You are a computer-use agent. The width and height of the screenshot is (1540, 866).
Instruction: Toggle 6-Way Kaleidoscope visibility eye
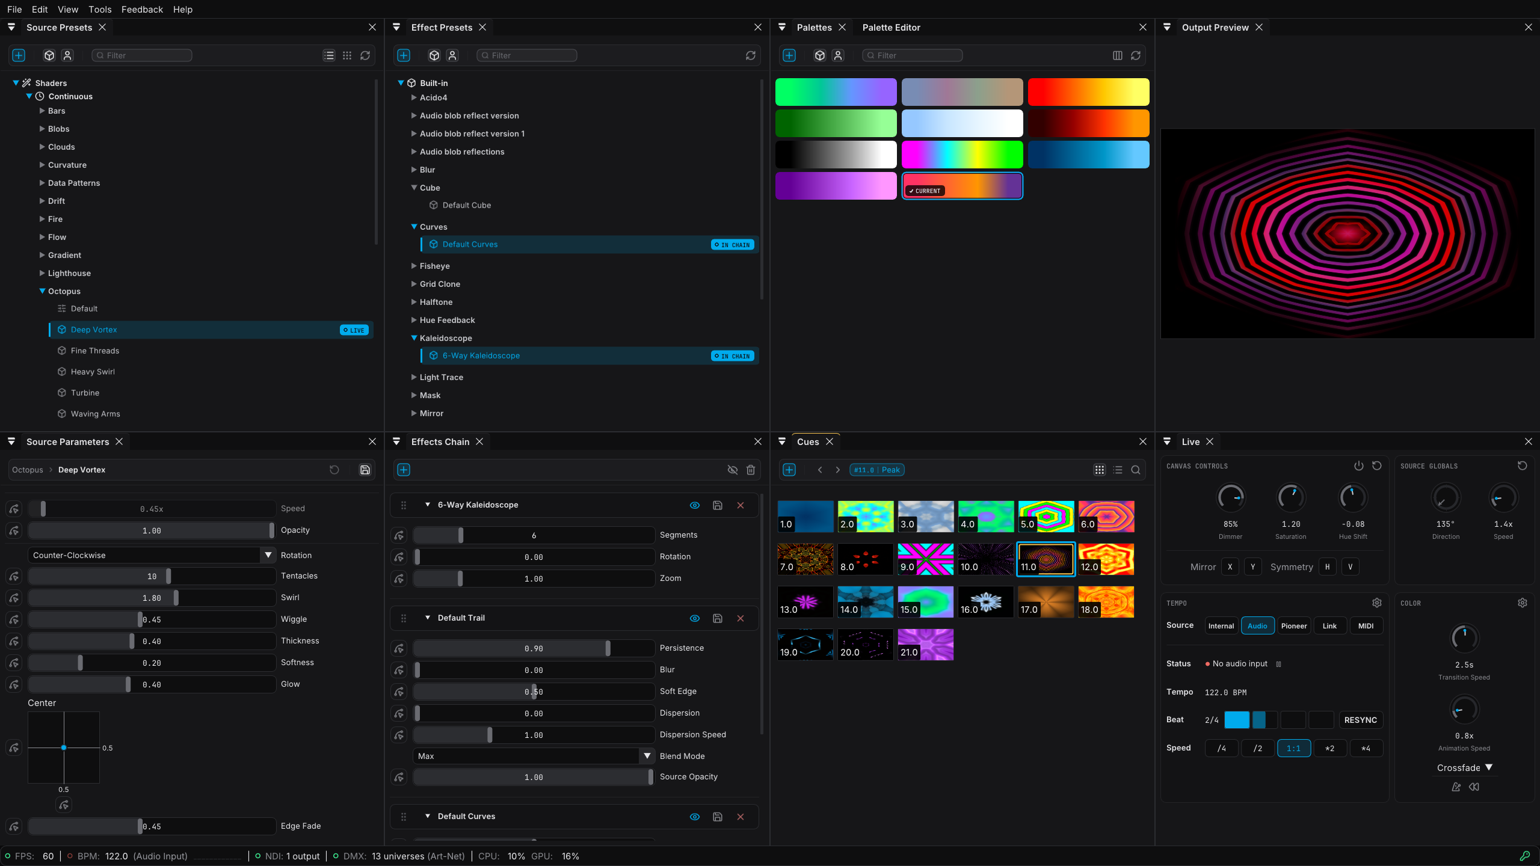695,505
